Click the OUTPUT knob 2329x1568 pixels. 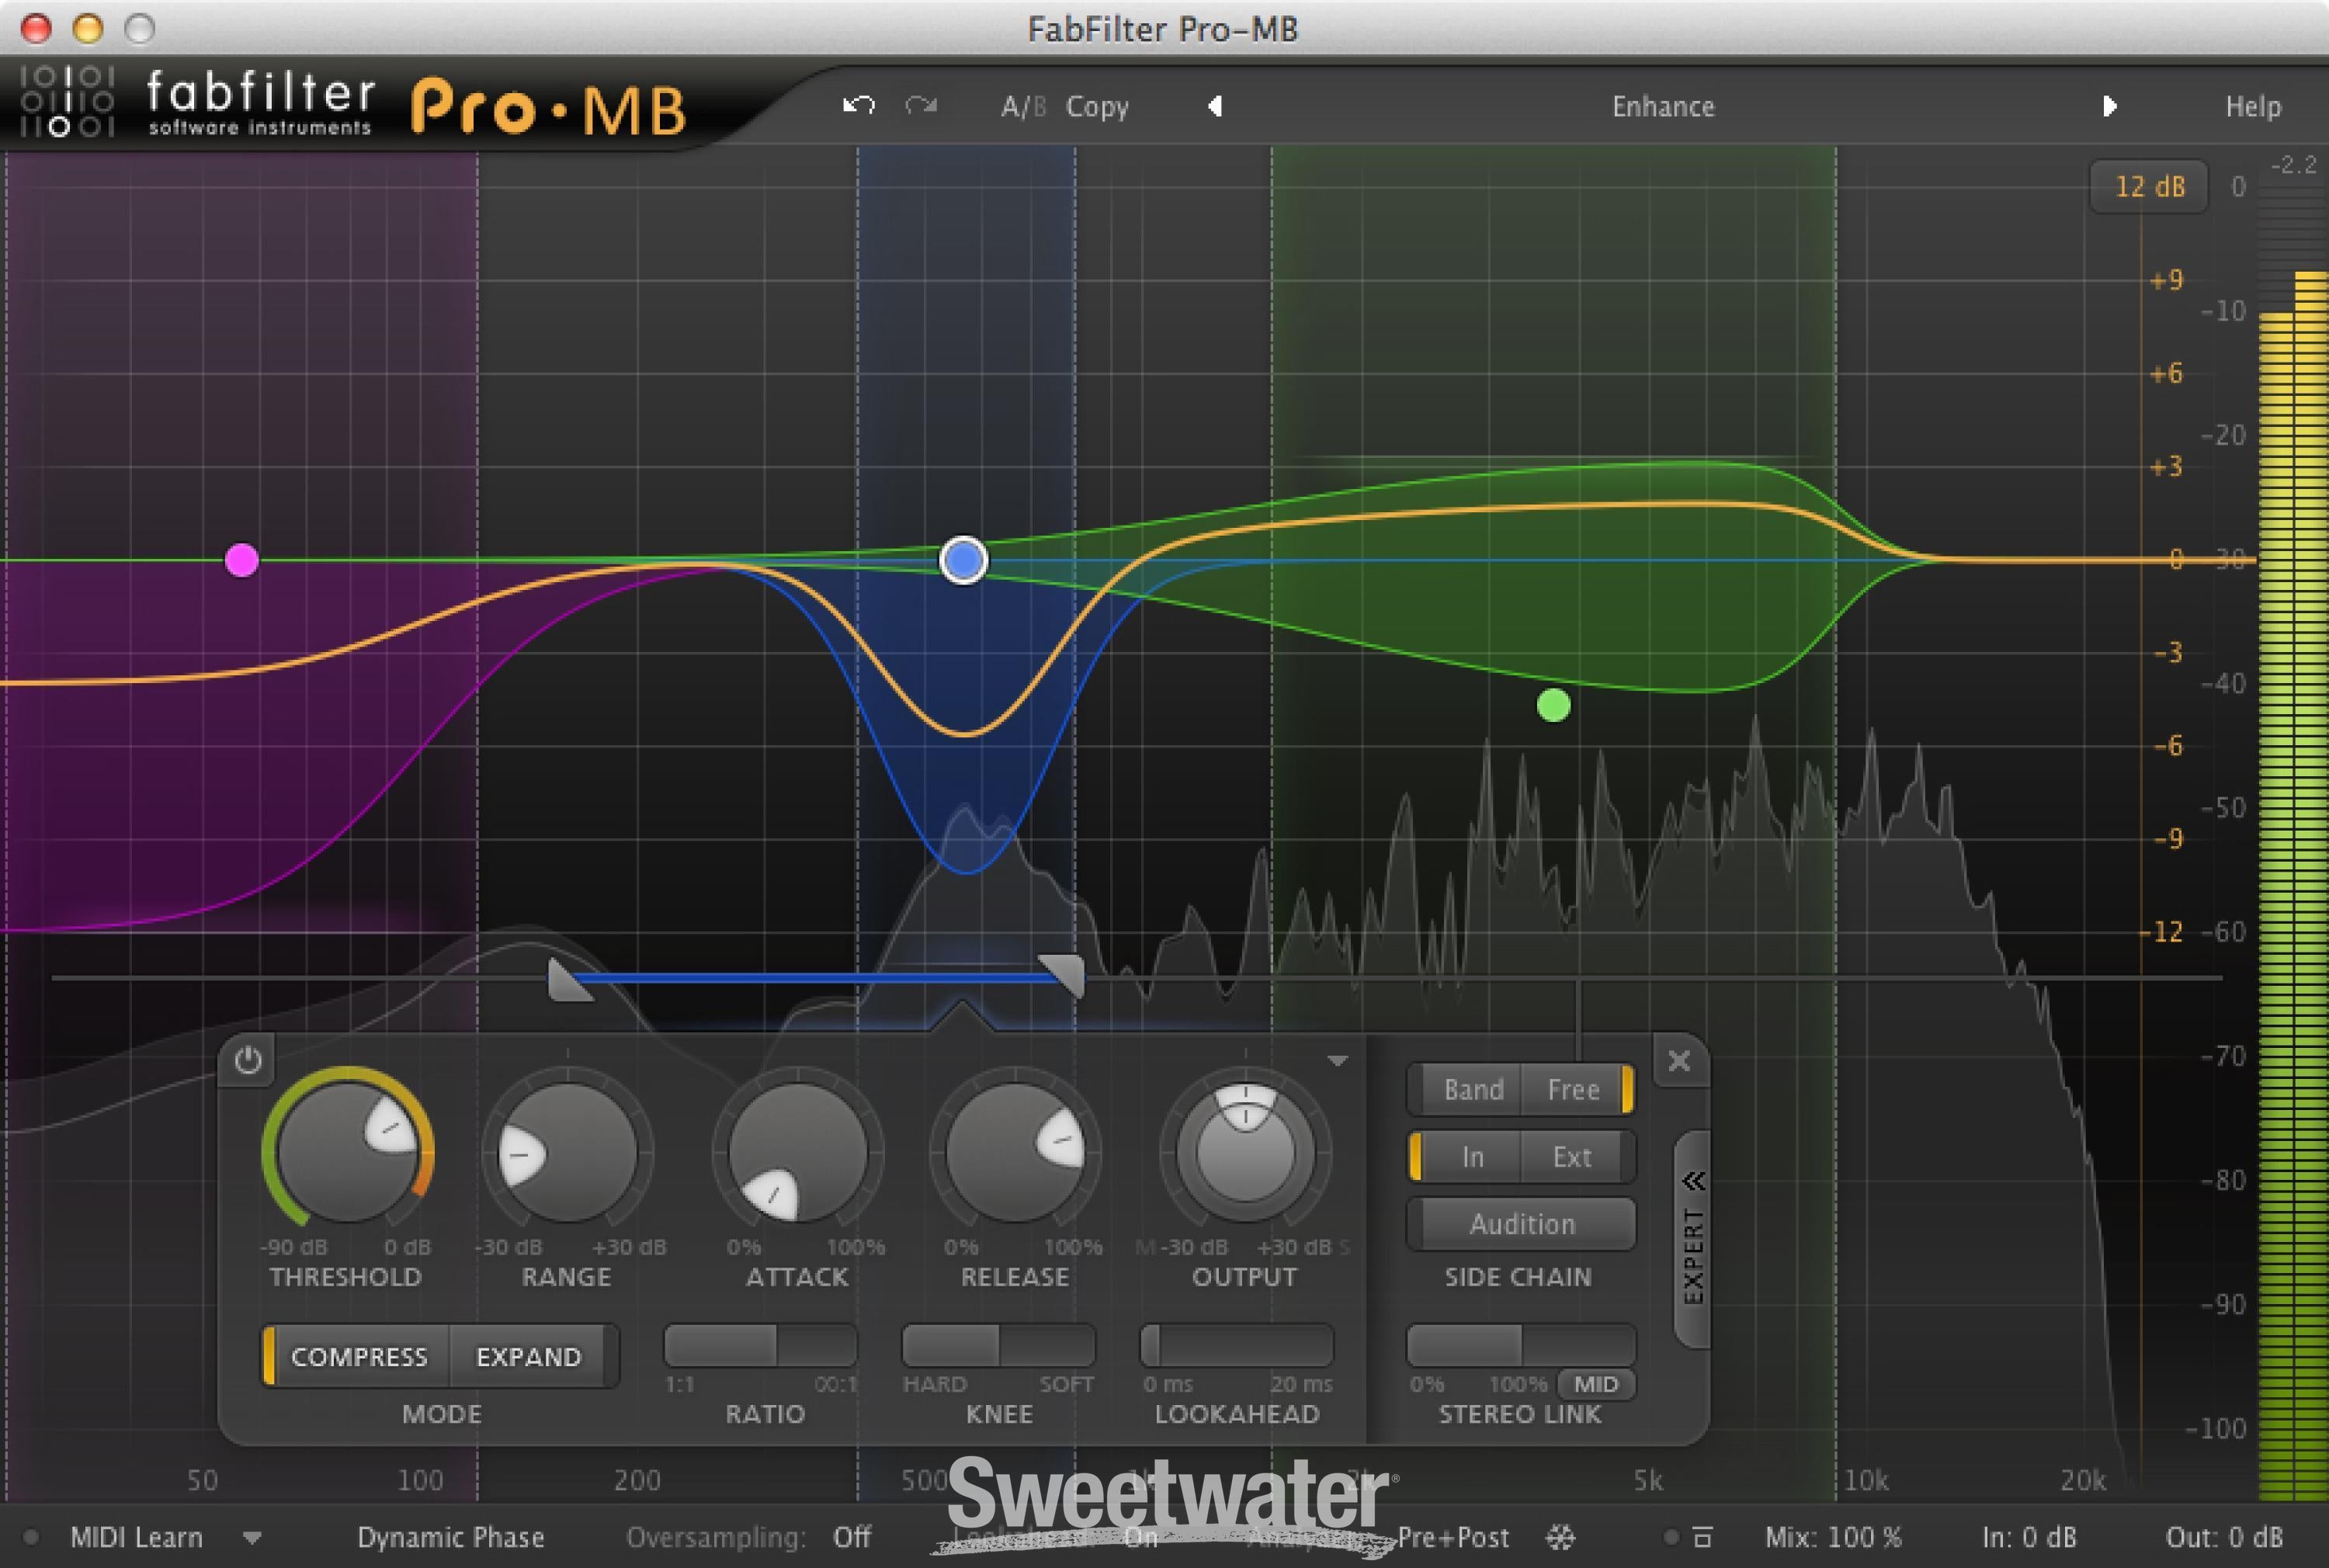click(1245, 1152)
